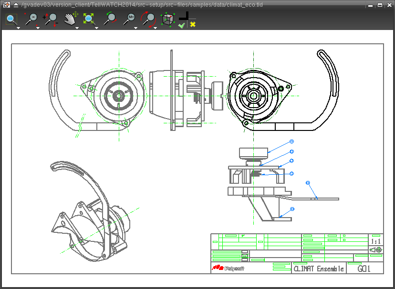Click the M+ zoom memory icon
395x289 pixels.
click(129, 19)
